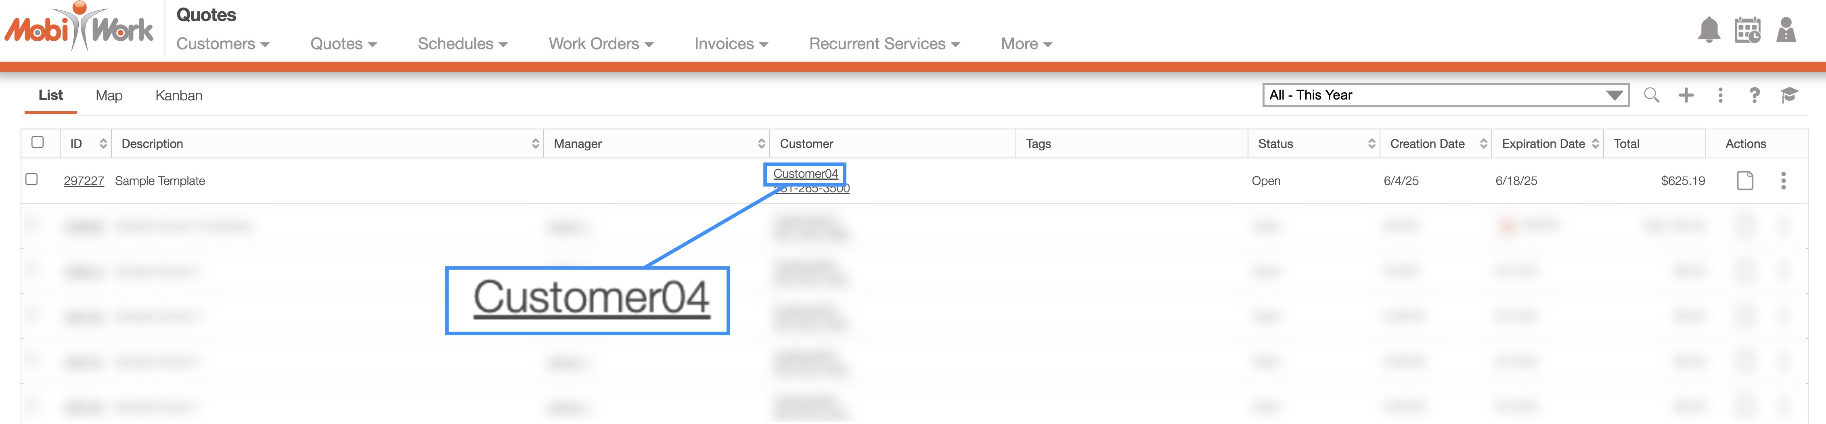Open the calendar schedule icon
The image size is (1826, 424).
tap(1747, 31)
